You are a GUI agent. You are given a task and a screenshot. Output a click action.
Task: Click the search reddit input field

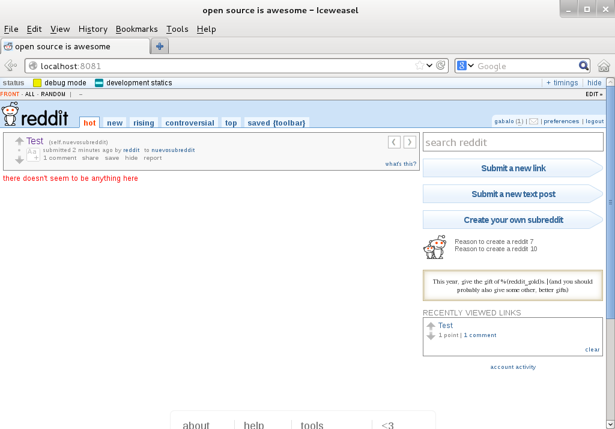coord(513,142)
